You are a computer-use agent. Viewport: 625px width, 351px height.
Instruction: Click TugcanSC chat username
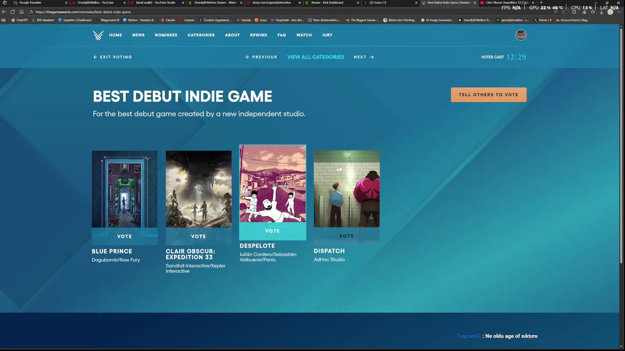pos(469,336)
